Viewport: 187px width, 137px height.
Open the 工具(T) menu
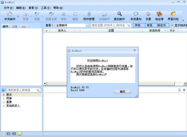pyautogui.click(x=45, y=8)
